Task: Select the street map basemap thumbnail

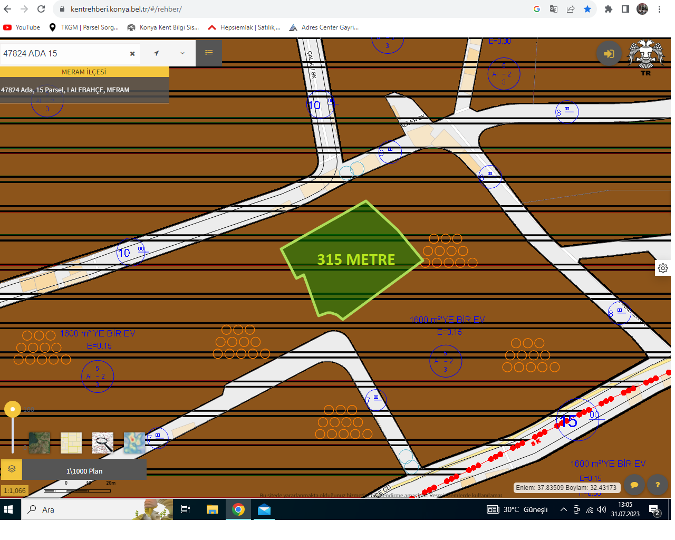Action: 71,443
